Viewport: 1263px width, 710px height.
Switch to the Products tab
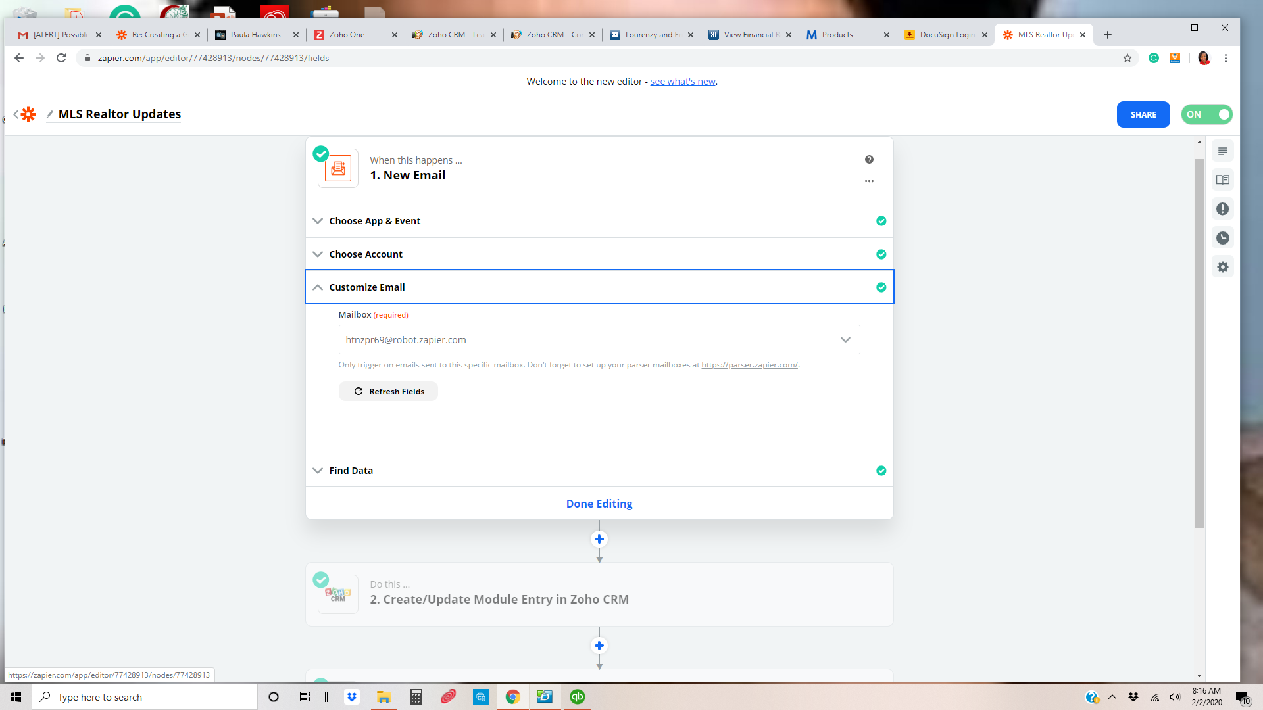[x=848, y=35]
